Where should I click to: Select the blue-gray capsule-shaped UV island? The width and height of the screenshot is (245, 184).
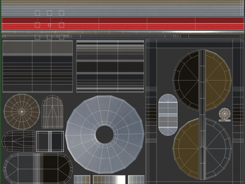point(168,114)
